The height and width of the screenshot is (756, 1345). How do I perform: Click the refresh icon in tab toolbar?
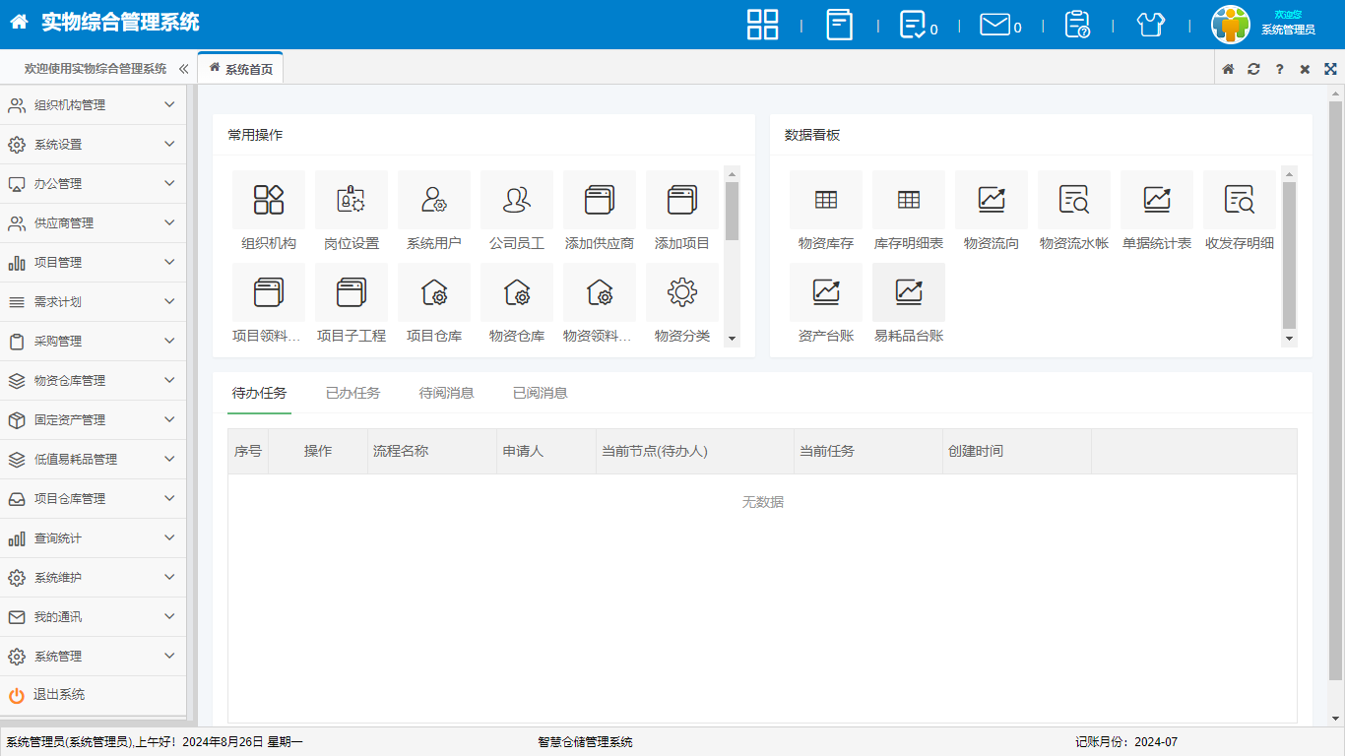tap(1253, 69)
